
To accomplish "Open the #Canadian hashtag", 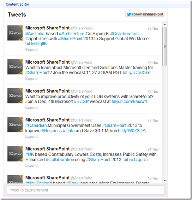I will click(x=36, y=125).
